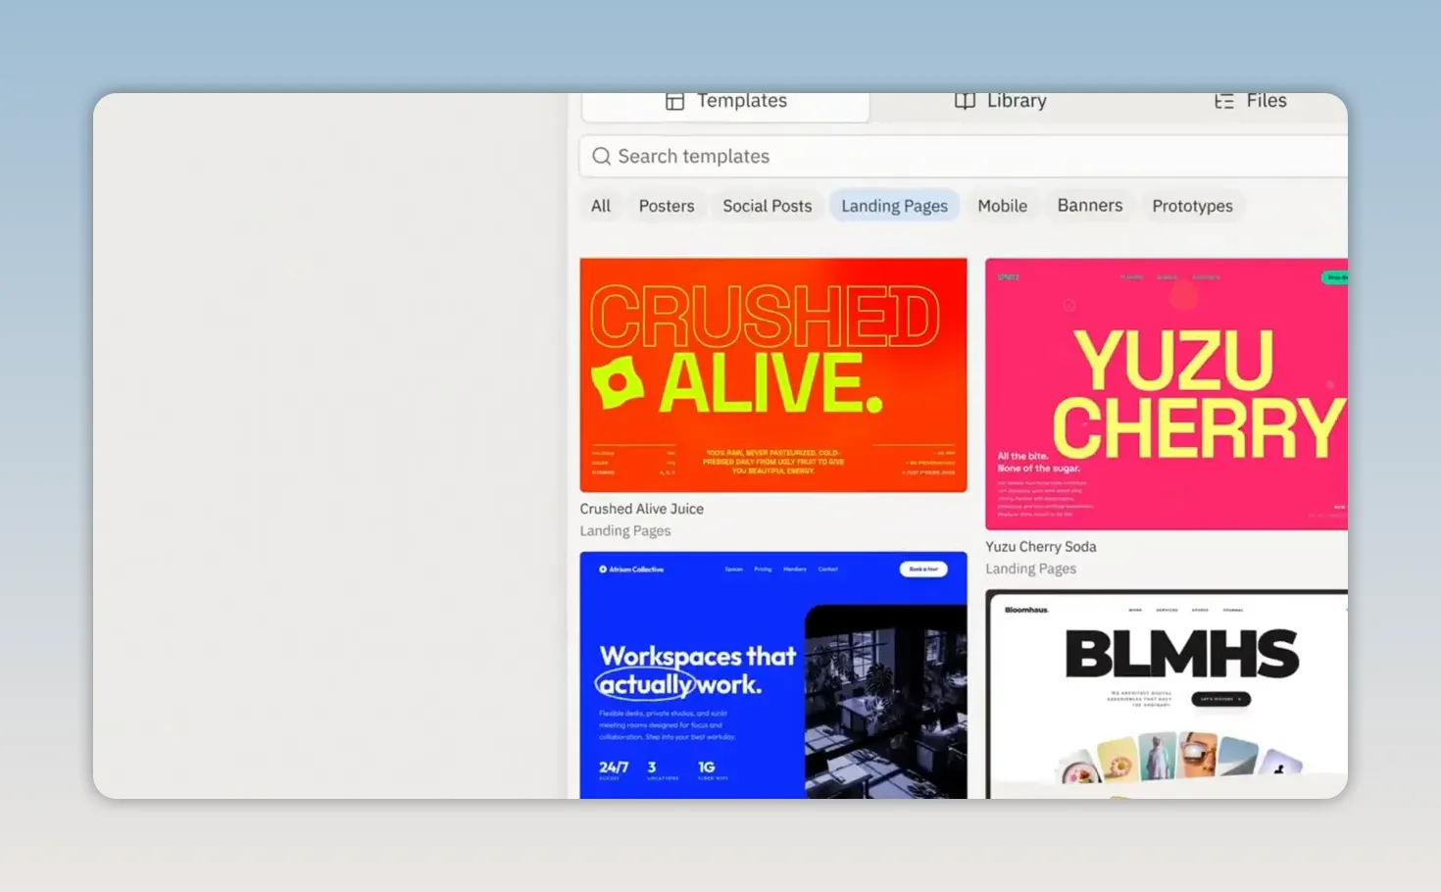Filter templates by All
Viewport: 1441px width, 892px height.
[601, 206]
